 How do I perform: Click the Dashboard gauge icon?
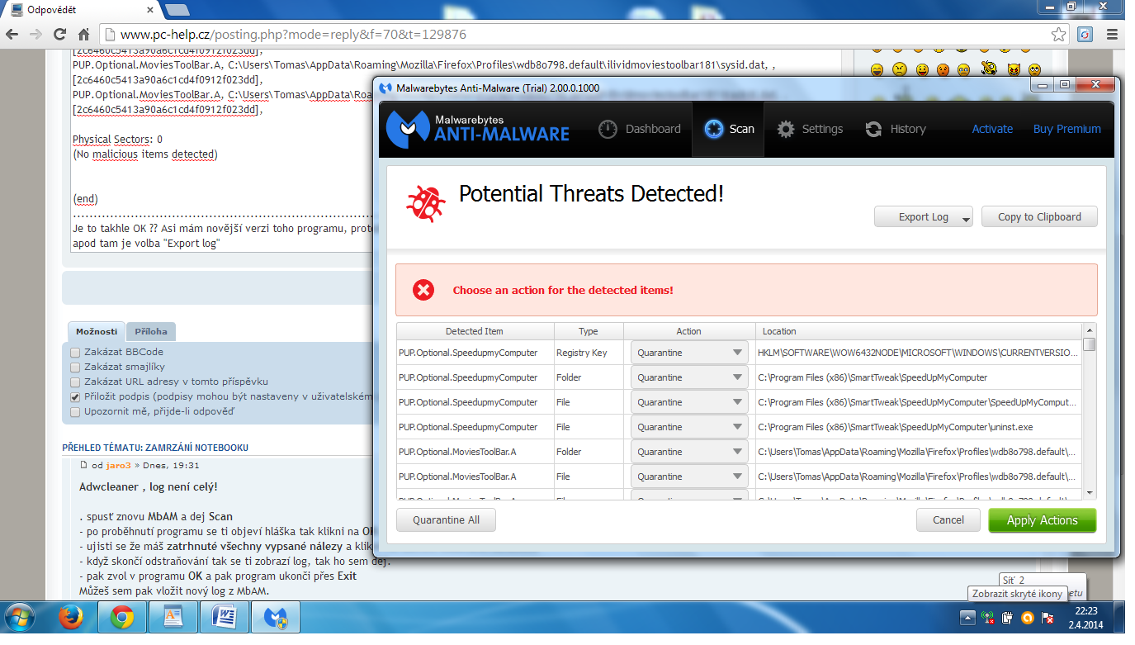tap(608, 129)
